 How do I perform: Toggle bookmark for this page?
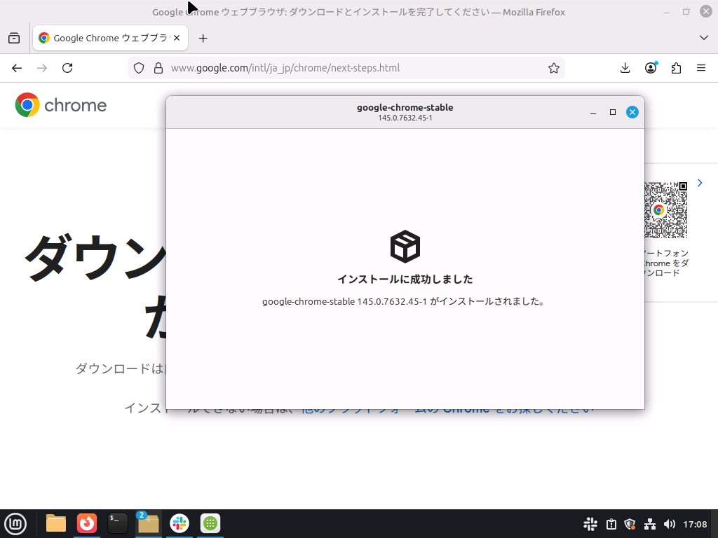(x=553, y=68)
